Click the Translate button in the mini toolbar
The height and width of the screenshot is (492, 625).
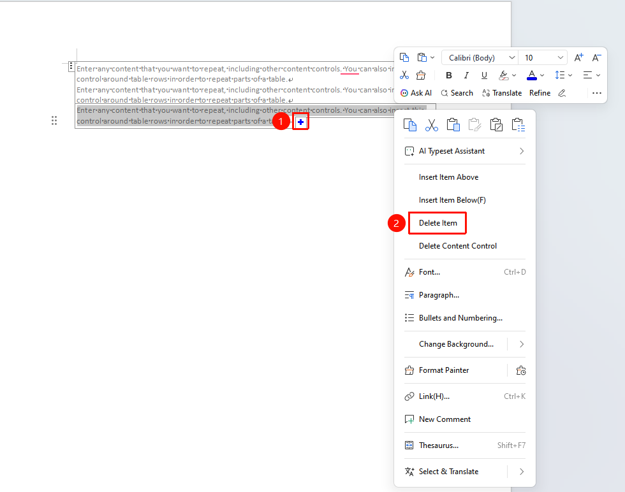502,93
